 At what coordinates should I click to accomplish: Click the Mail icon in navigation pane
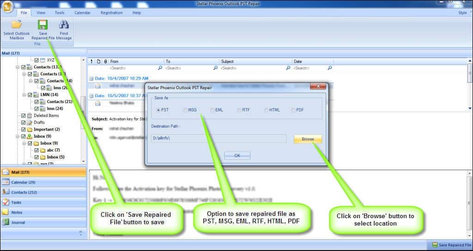6,172
